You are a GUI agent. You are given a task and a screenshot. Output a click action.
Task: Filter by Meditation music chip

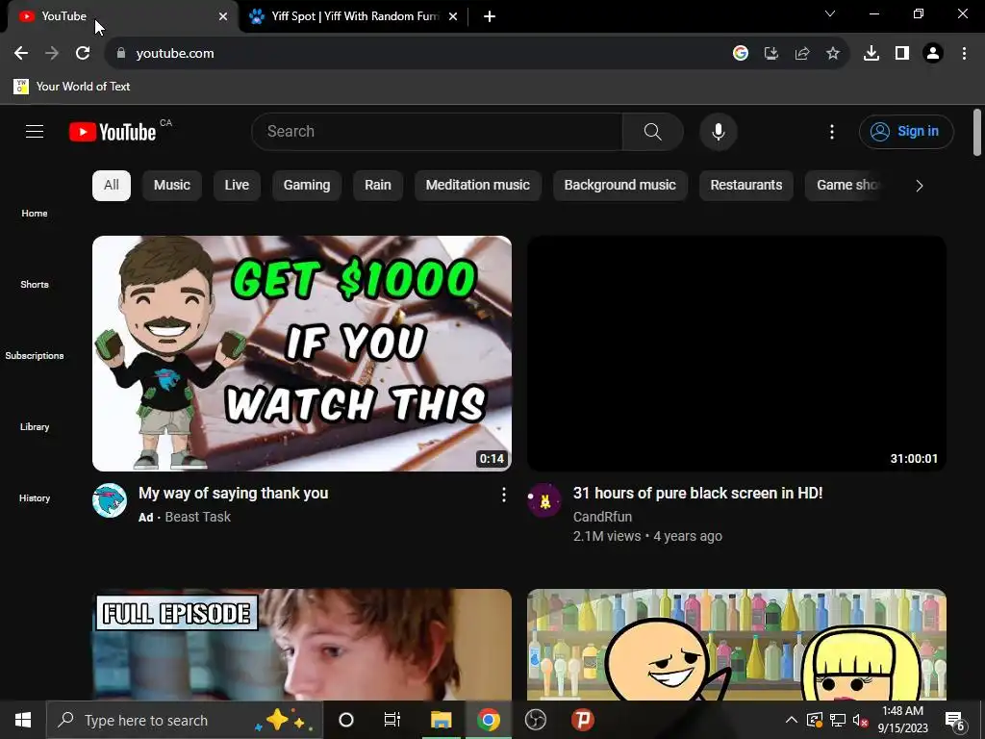point(477,186)
